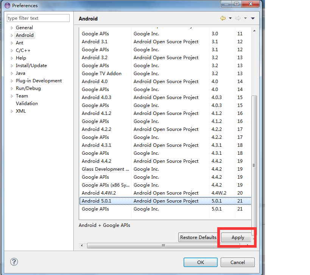Viewport: 310px width, 275px height.
Task: Click the horizontal scrollbar left arrow
Action: [82, 246]
